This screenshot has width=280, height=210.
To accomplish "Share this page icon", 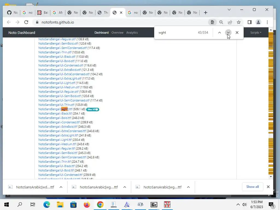I will point(230,22).
